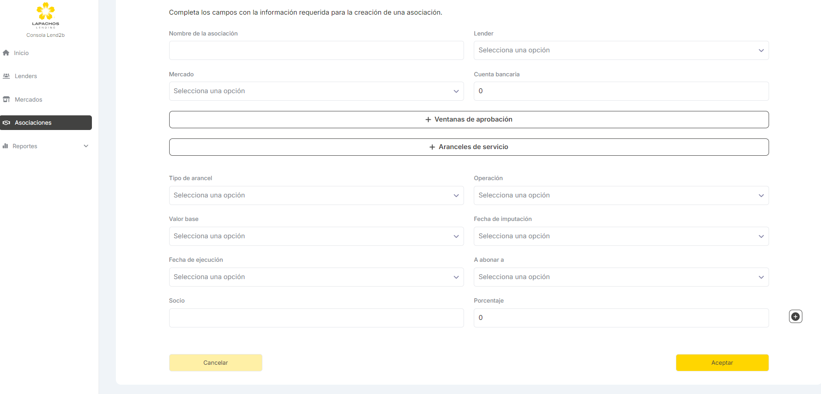Expand the Aranceles de servicio section
821x394 pixels.
coord(468,147)
